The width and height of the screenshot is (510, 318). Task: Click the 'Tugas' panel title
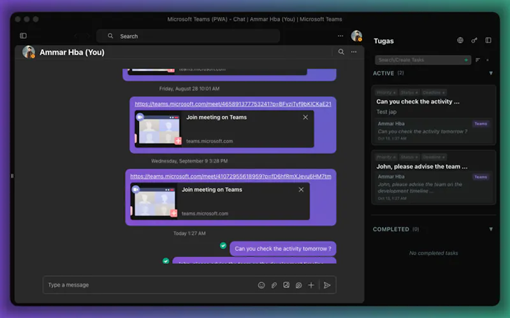[x=384, y=41]
